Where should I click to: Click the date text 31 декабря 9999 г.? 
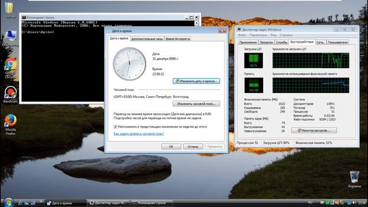[x=166, y=59]
